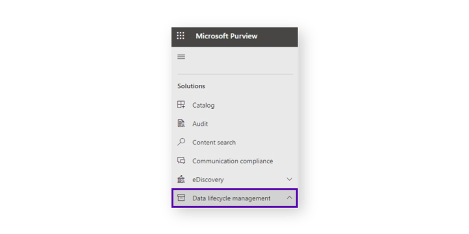Viewport: 469px width, 234px height.
Task: Click the eDiscovery building icon
Action: (x=181, y=179)
